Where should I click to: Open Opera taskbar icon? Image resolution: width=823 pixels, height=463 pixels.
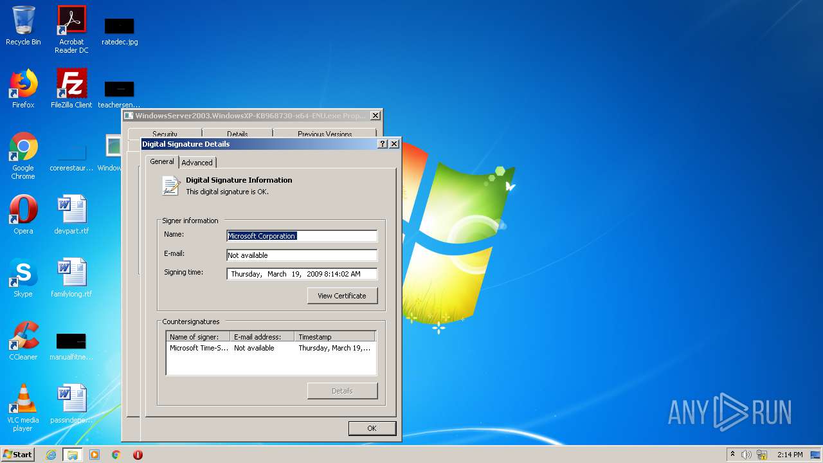138,455
